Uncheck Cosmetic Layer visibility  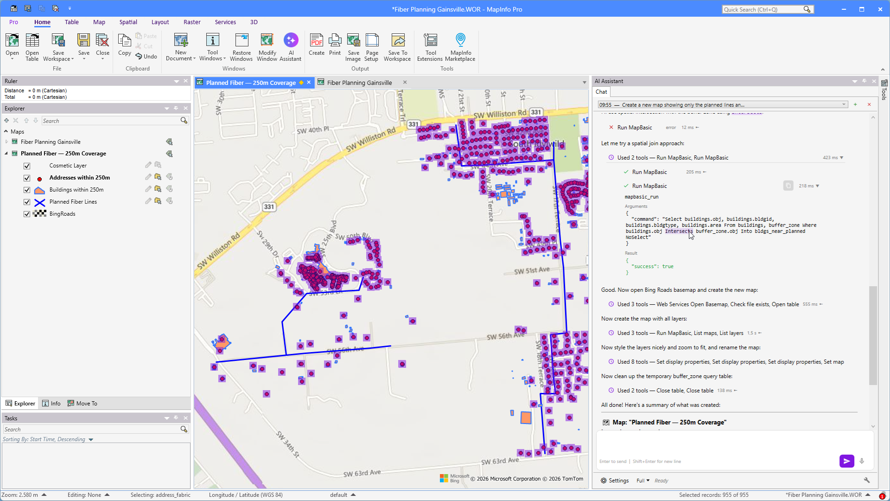coord(27,166)
